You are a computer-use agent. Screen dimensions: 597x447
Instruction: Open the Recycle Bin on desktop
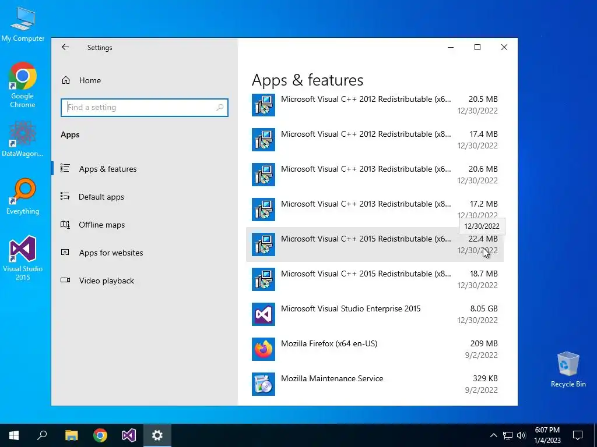pos(568,370)
